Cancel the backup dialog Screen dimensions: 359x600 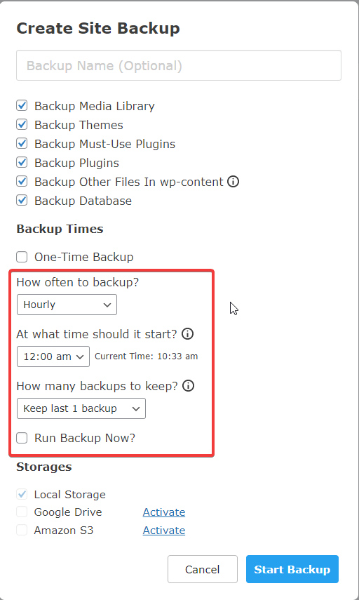202,569
